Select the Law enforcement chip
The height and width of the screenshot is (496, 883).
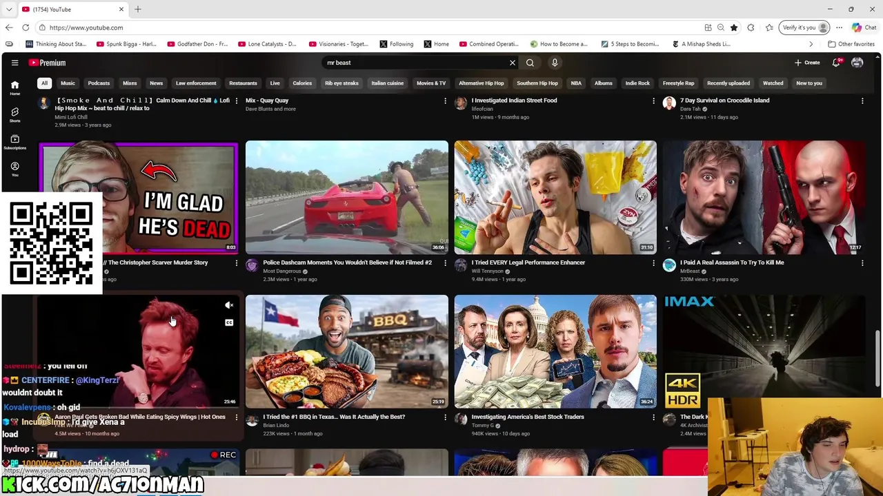196,83
